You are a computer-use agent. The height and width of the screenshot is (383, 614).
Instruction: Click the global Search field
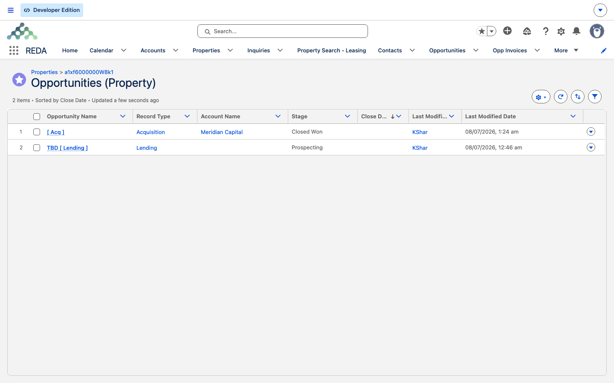(x=283, y=31)
